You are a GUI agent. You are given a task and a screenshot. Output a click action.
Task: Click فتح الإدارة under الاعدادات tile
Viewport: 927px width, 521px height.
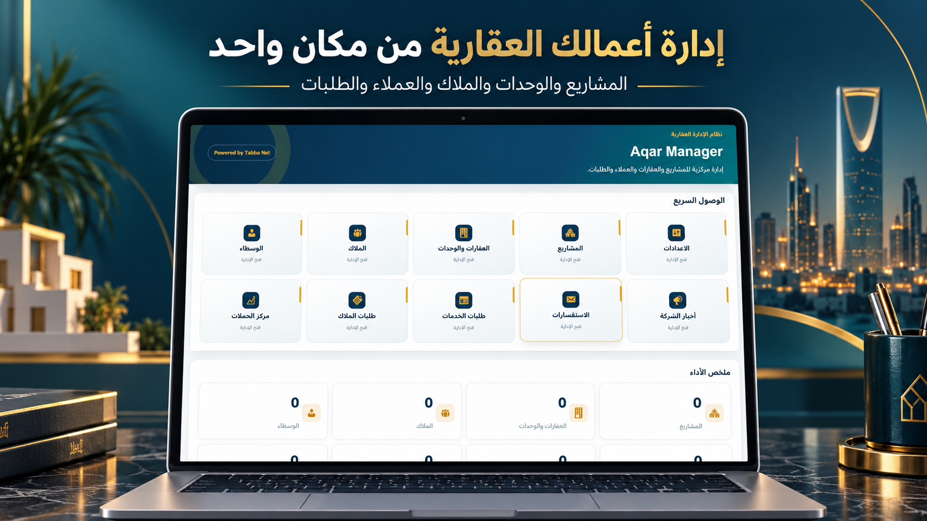[x=676, y=260]
